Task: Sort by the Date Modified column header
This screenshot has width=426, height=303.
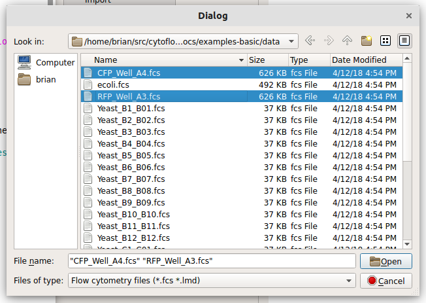Action: pyautogui.click(x=367, y=60)
